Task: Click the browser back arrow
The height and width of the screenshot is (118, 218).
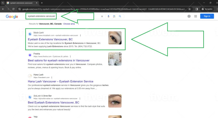Action: 3,9
